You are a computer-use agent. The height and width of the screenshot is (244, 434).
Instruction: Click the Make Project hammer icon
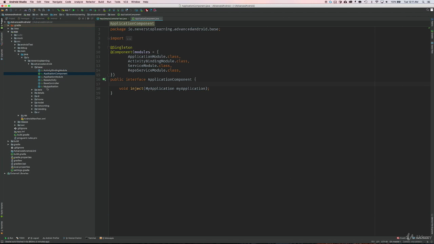point(58,10)
